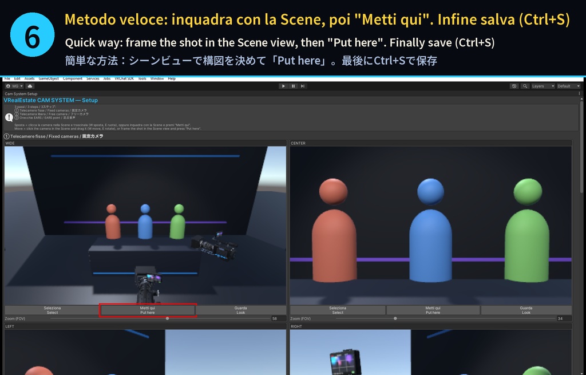This screenshot has height=375, width=586.
Task: Open the Edit menu
Action: coord(17,79)
